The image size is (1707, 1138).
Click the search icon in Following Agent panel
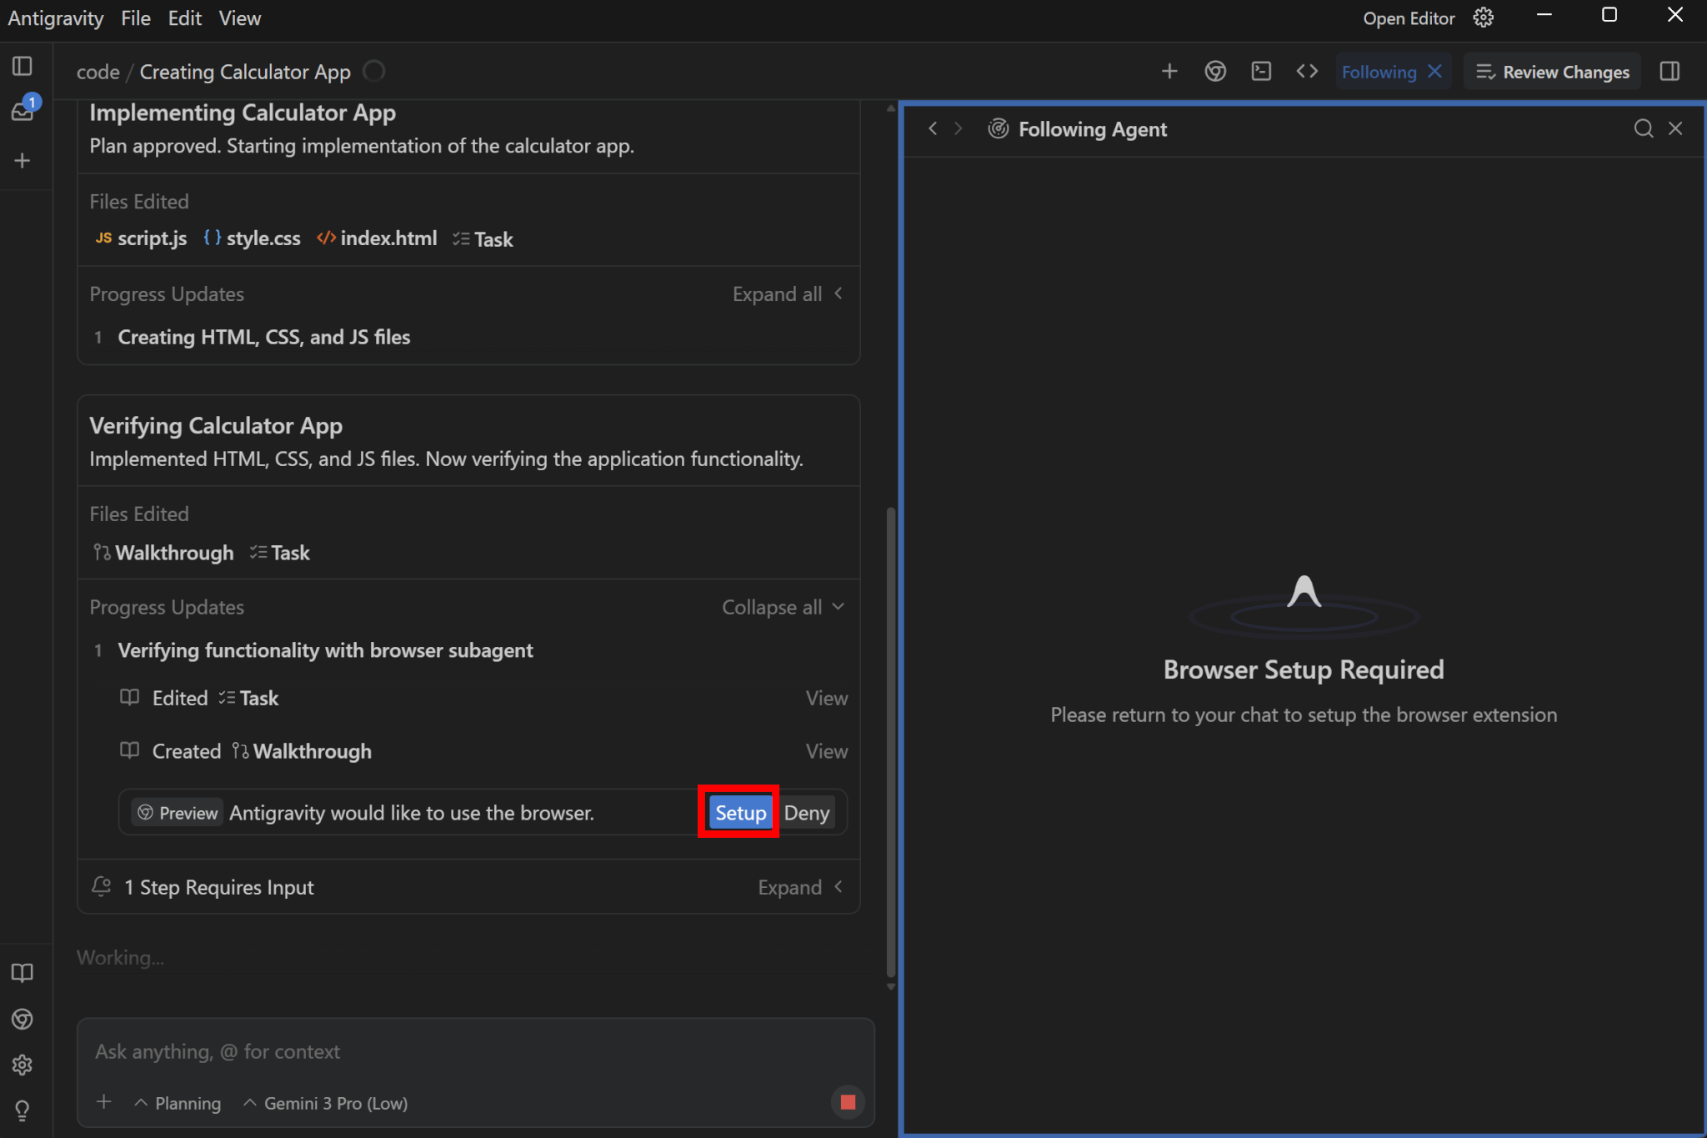[x=1643, y=128]
